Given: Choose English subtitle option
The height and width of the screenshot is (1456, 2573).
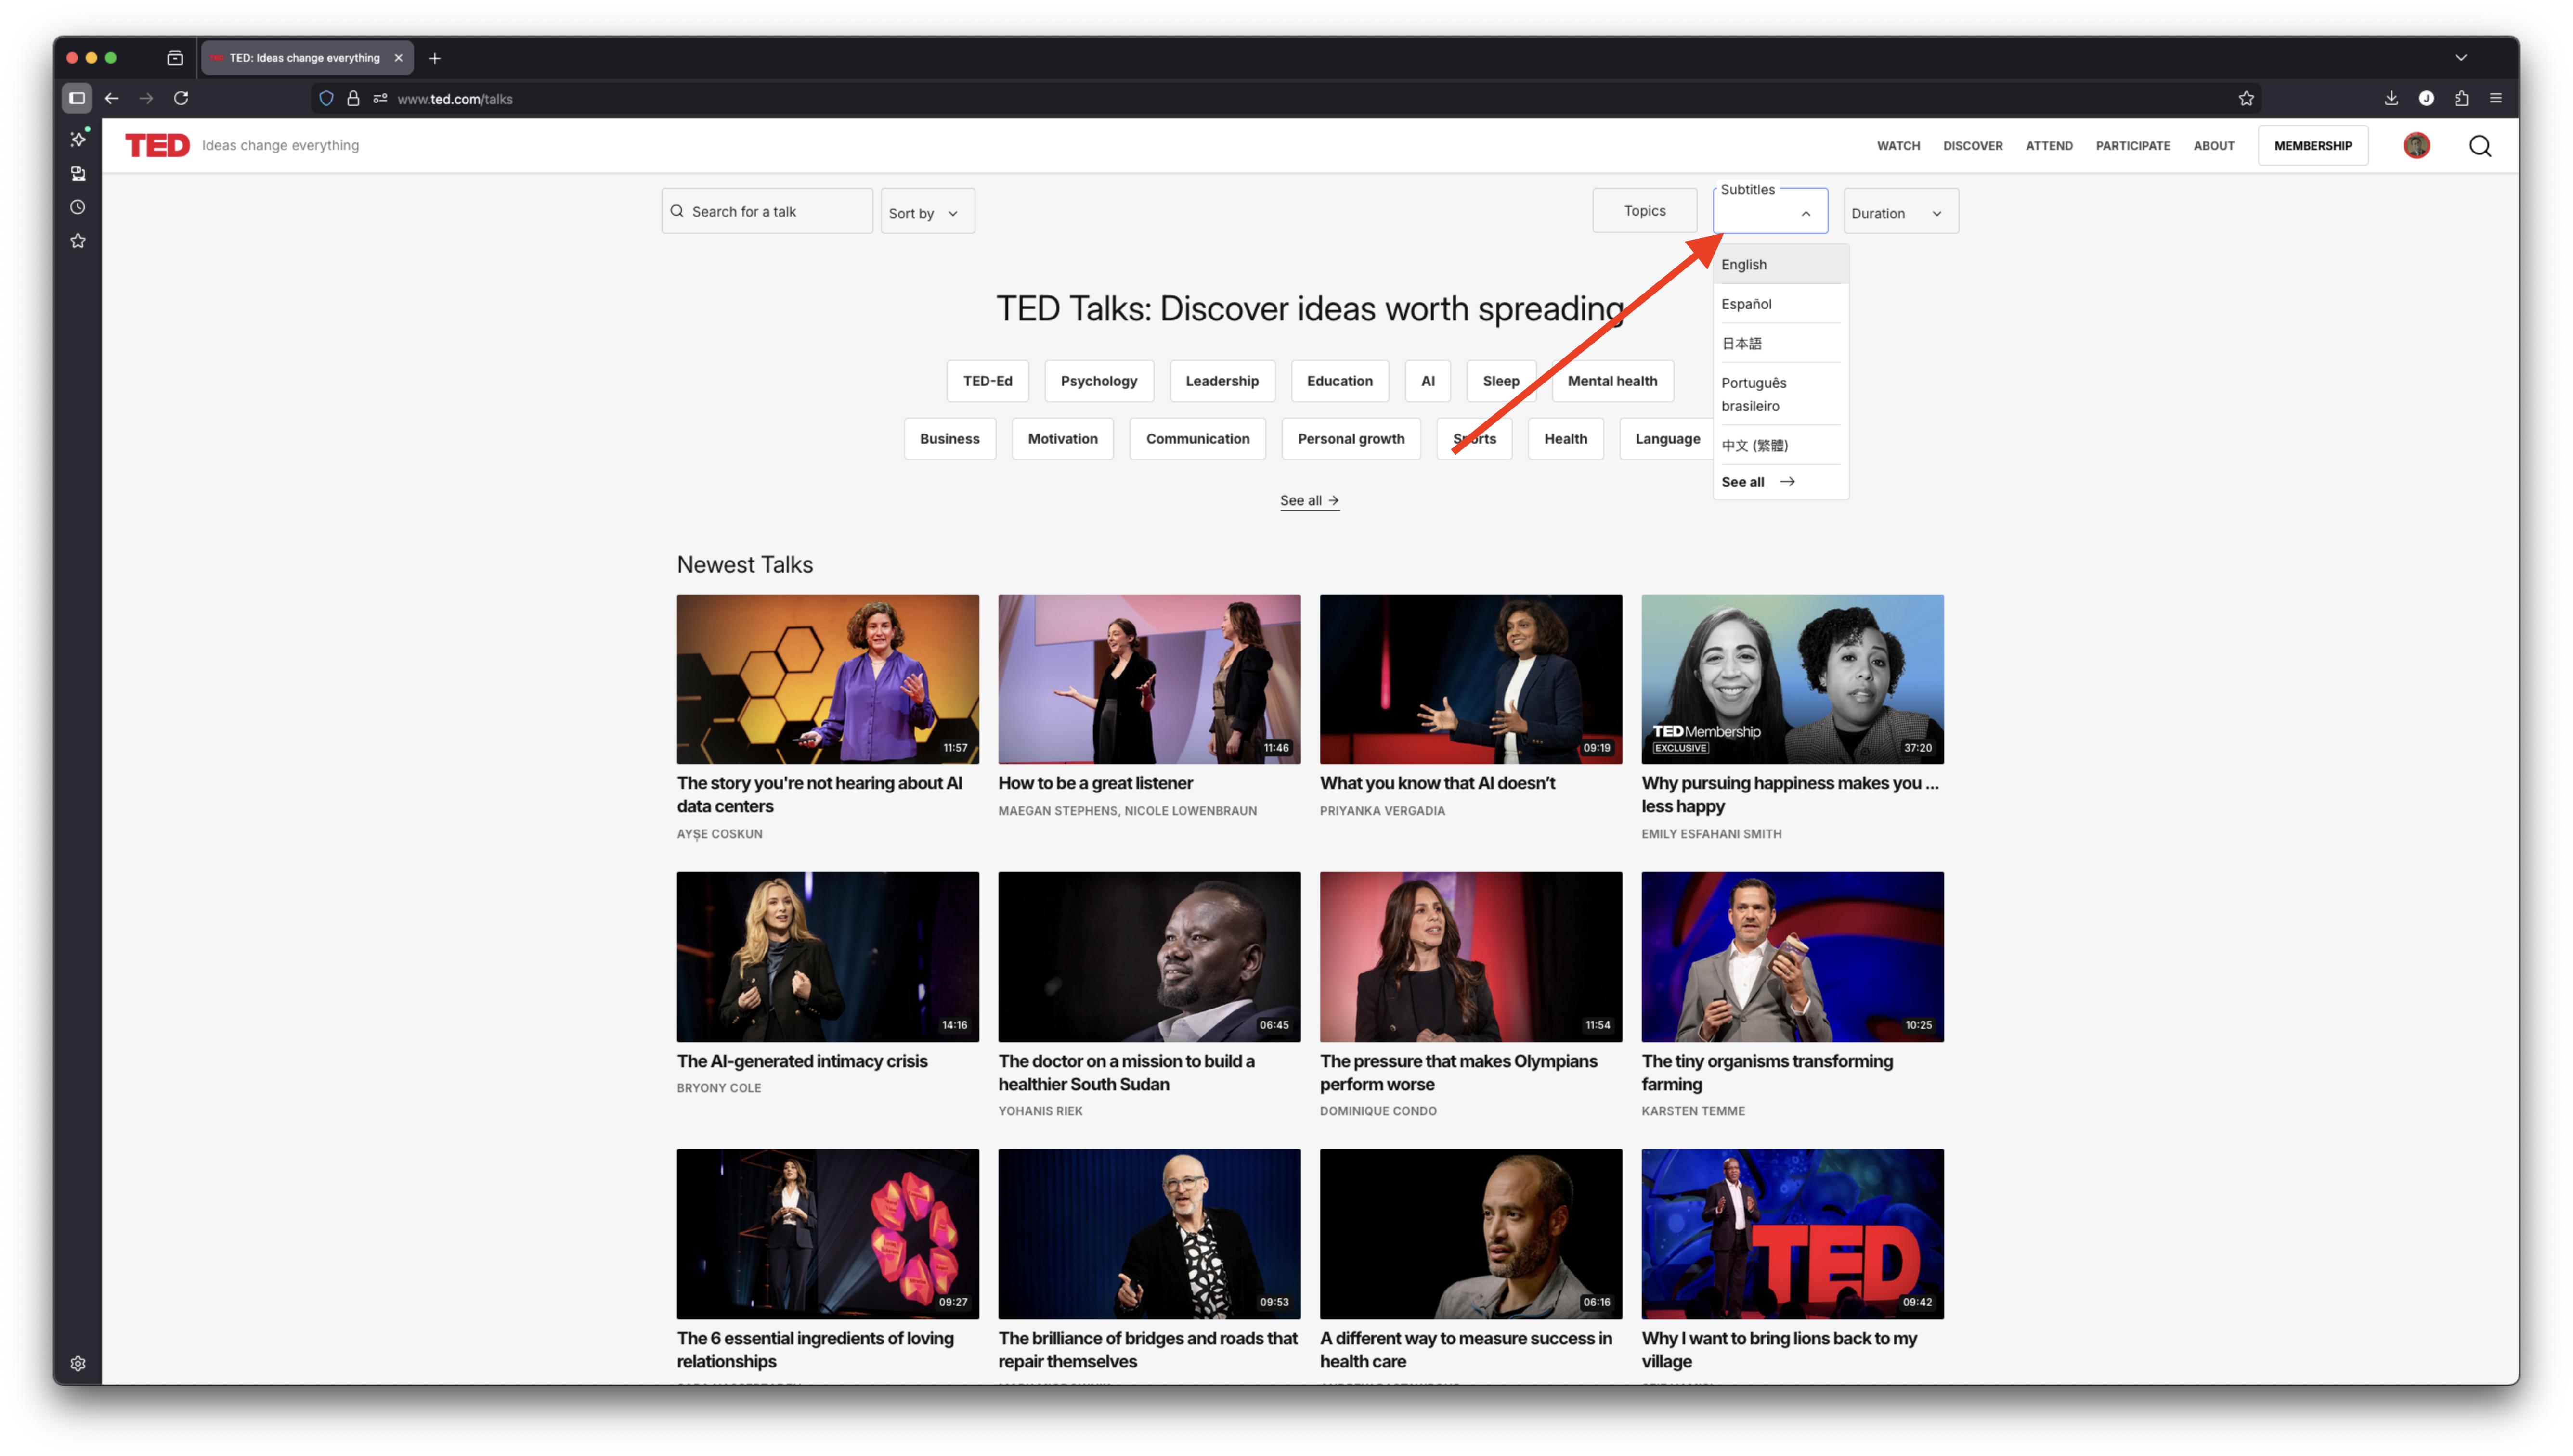Looking at the screenshot, I should 1745,265.
